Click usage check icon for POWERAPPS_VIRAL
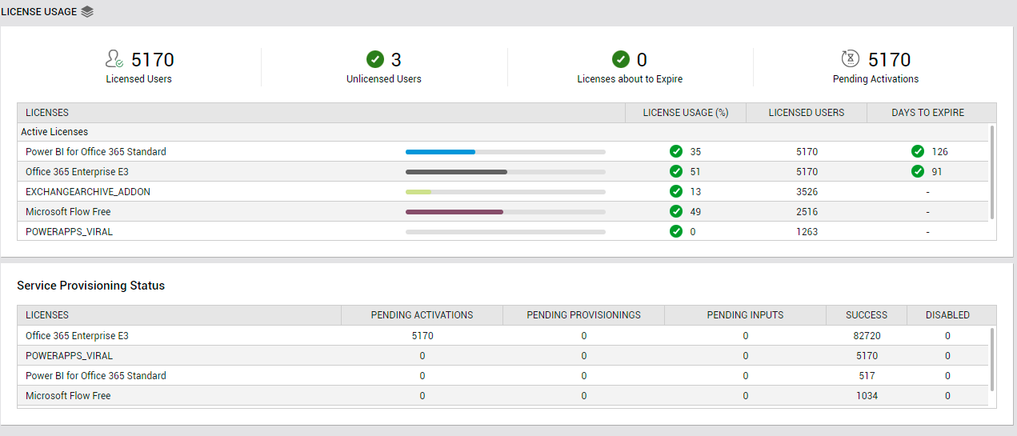This screenshot has width=1017, height=436. pos(676,231)
